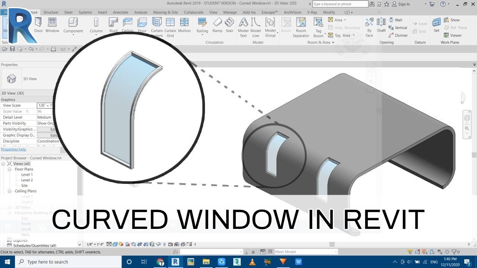This screenshot has height=268, width=477.
Task: Open VLC from the Windows taskbar
Action: click(x=252, y=262)
